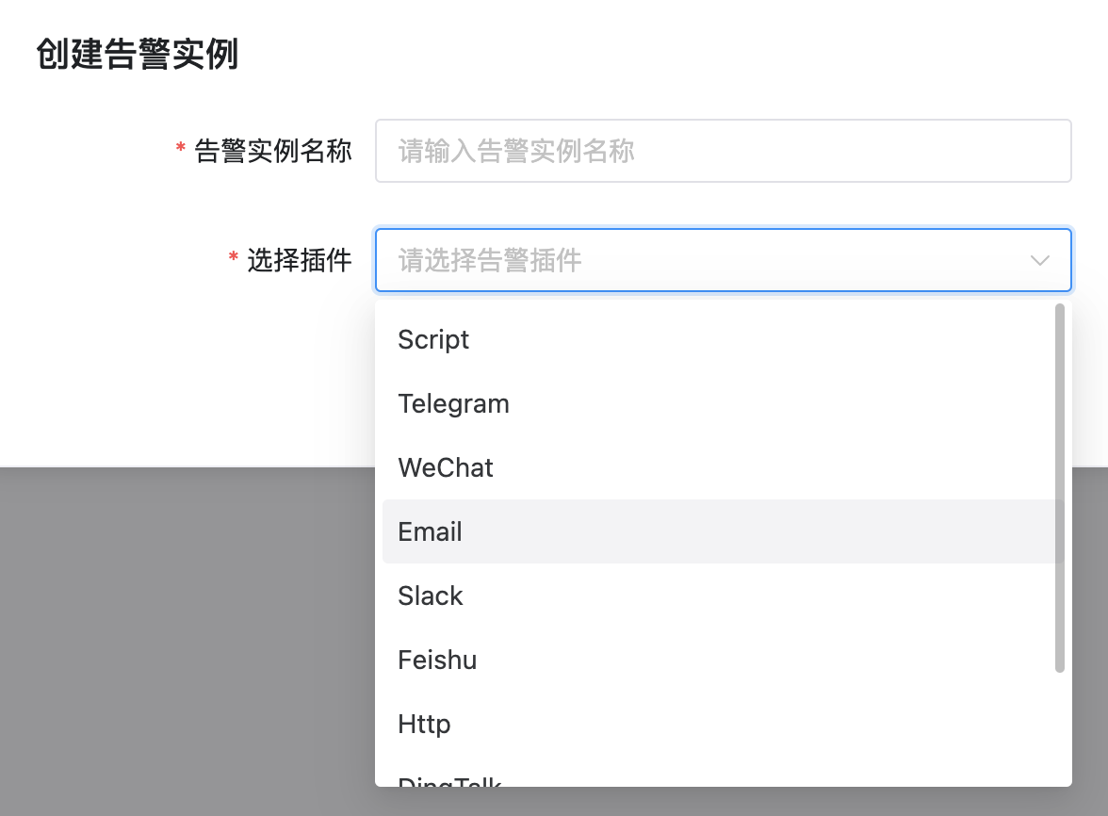Choose Slack in the plugin dropdown
The image size is (1108, 816).
(x=431, y=596)
